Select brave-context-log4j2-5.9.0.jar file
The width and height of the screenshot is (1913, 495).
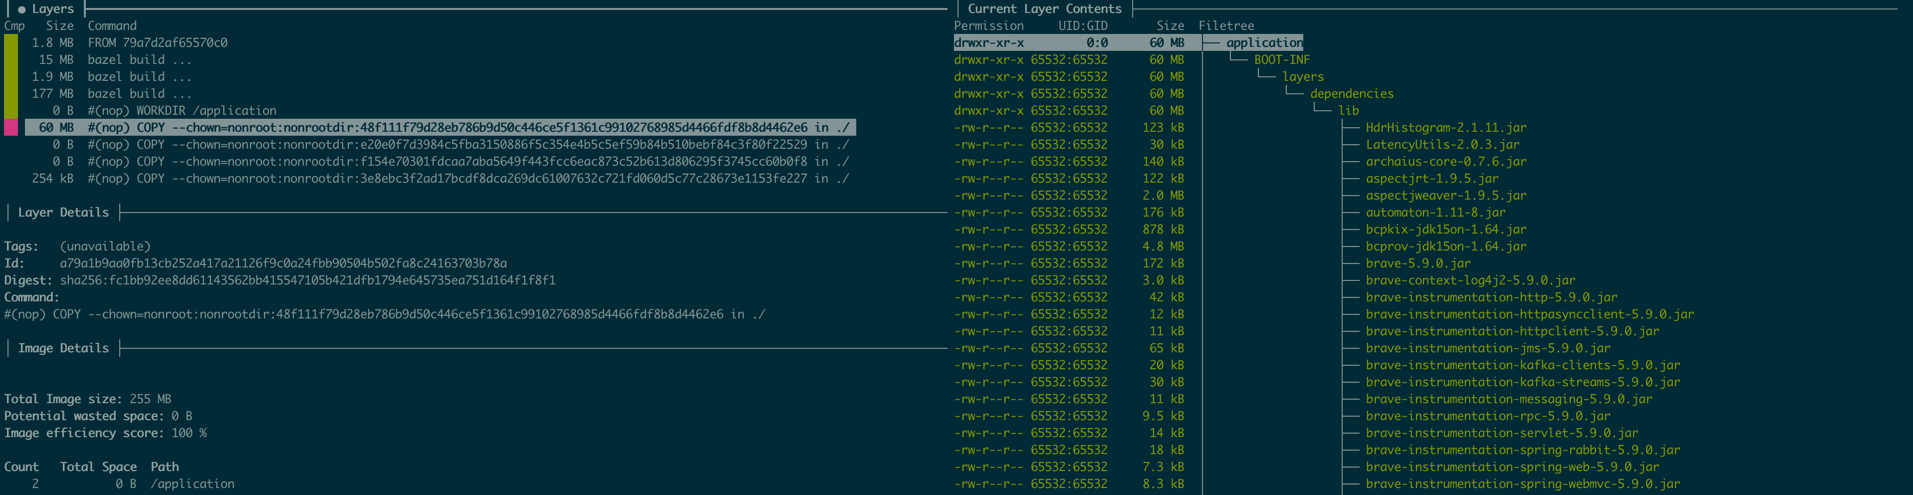[x=1470, y=280]
